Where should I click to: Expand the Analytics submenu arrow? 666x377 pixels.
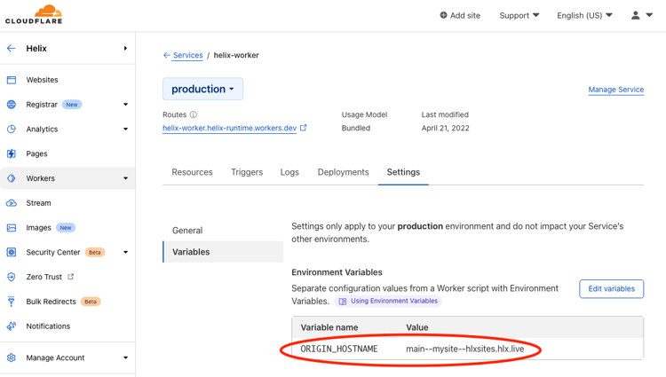126,129
